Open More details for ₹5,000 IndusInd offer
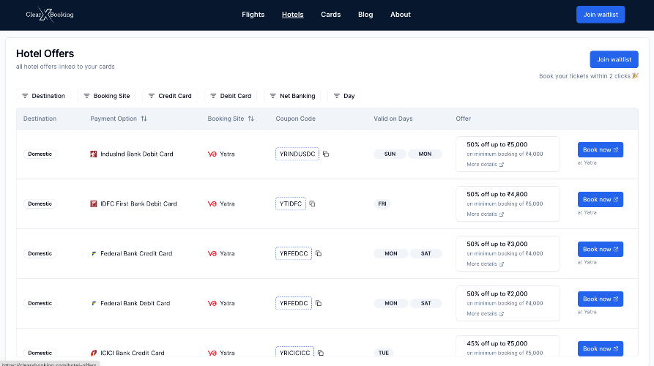This screenshot has width=654, height=366. point(486,164)
